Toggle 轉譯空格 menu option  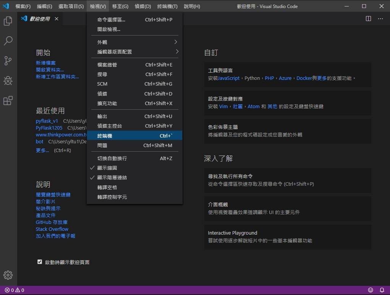134,187
